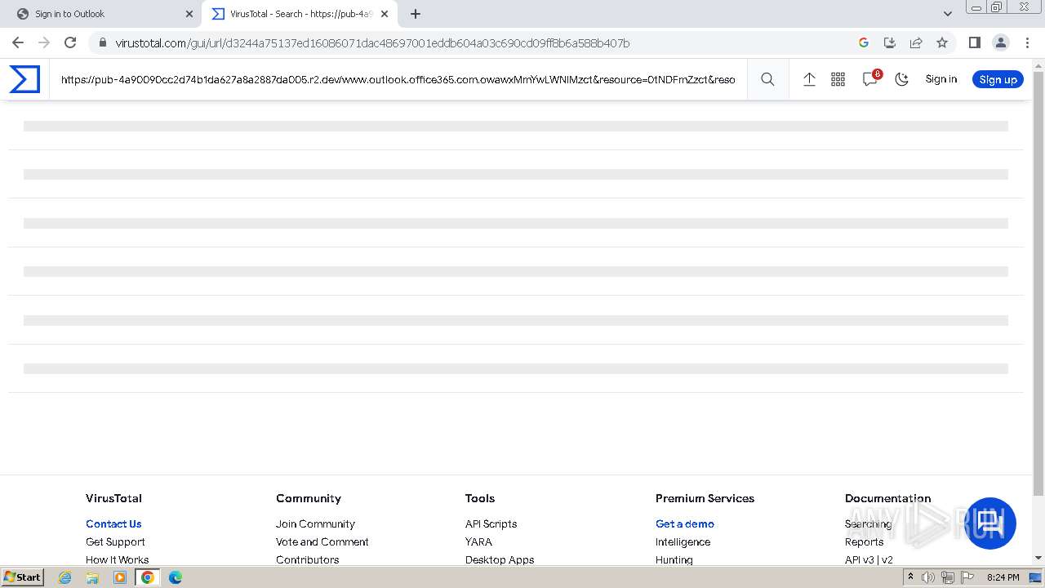Click Join Community link

[x=315, y=523]
